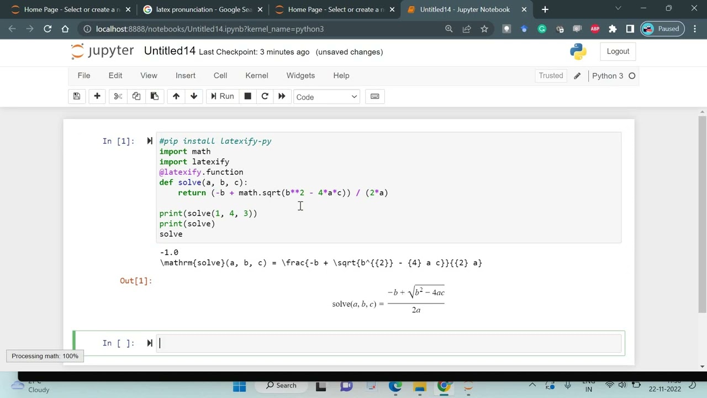Click the Paused profile button

[x=662, y=29]
